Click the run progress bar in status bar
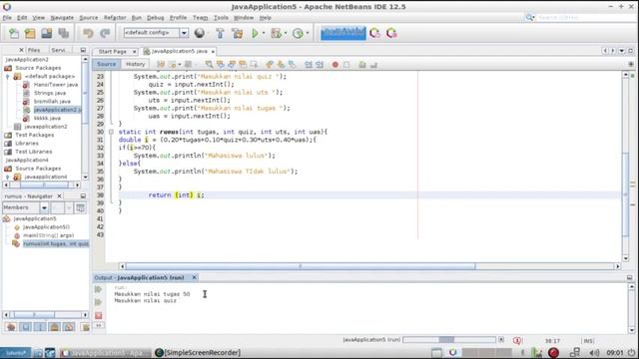The height and width of the screenshot is (359, 639). 449,339
